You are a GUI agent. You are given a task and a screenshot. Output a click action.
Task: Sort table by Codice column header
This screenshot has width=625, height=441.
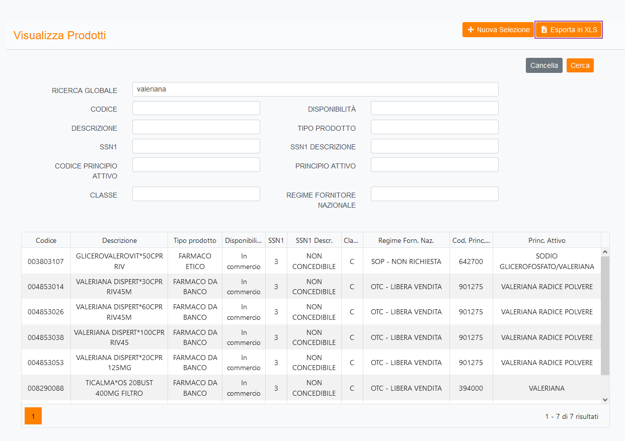coord(46,240)
